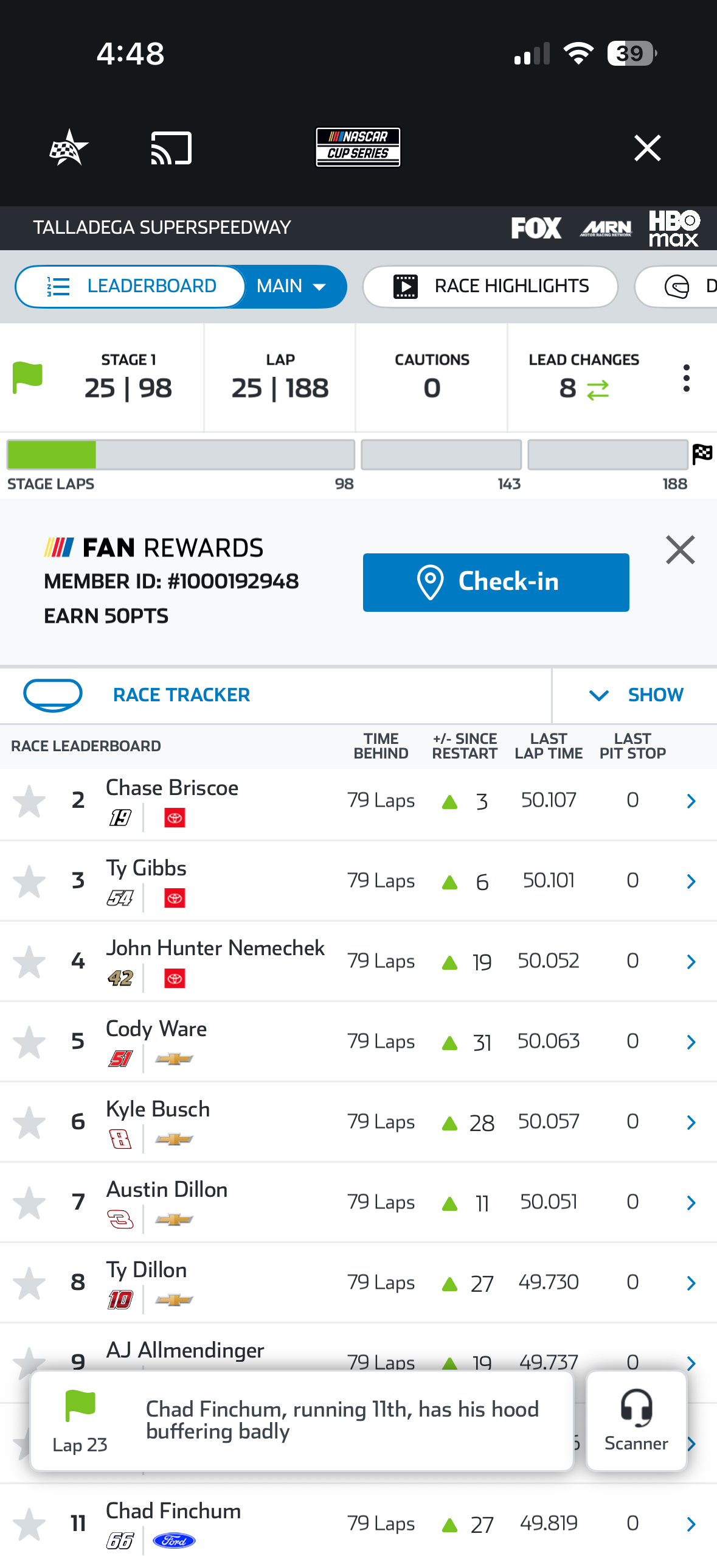Image resolution: width=717 pixels, height=1556 pixels.
Task: Expand Race Tracker with SHOW
Action: pyautogui.click(x=636, y=695)
